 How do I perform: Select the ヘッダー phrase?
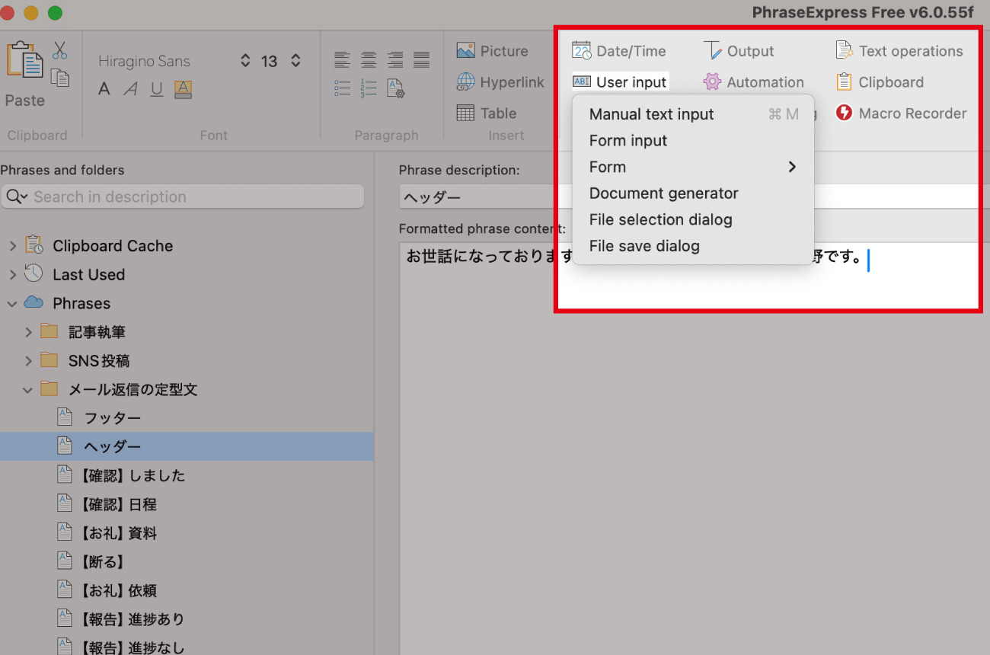(112, 447)
